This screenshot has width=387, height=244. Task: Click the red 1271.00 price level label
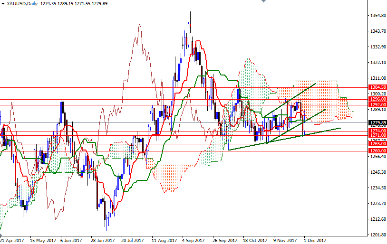tap(377, 135)
